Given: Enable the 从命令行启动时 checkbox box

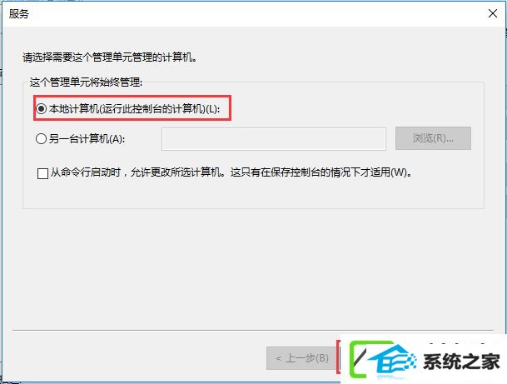Looking at the screenshot, I should click(42, 173).
